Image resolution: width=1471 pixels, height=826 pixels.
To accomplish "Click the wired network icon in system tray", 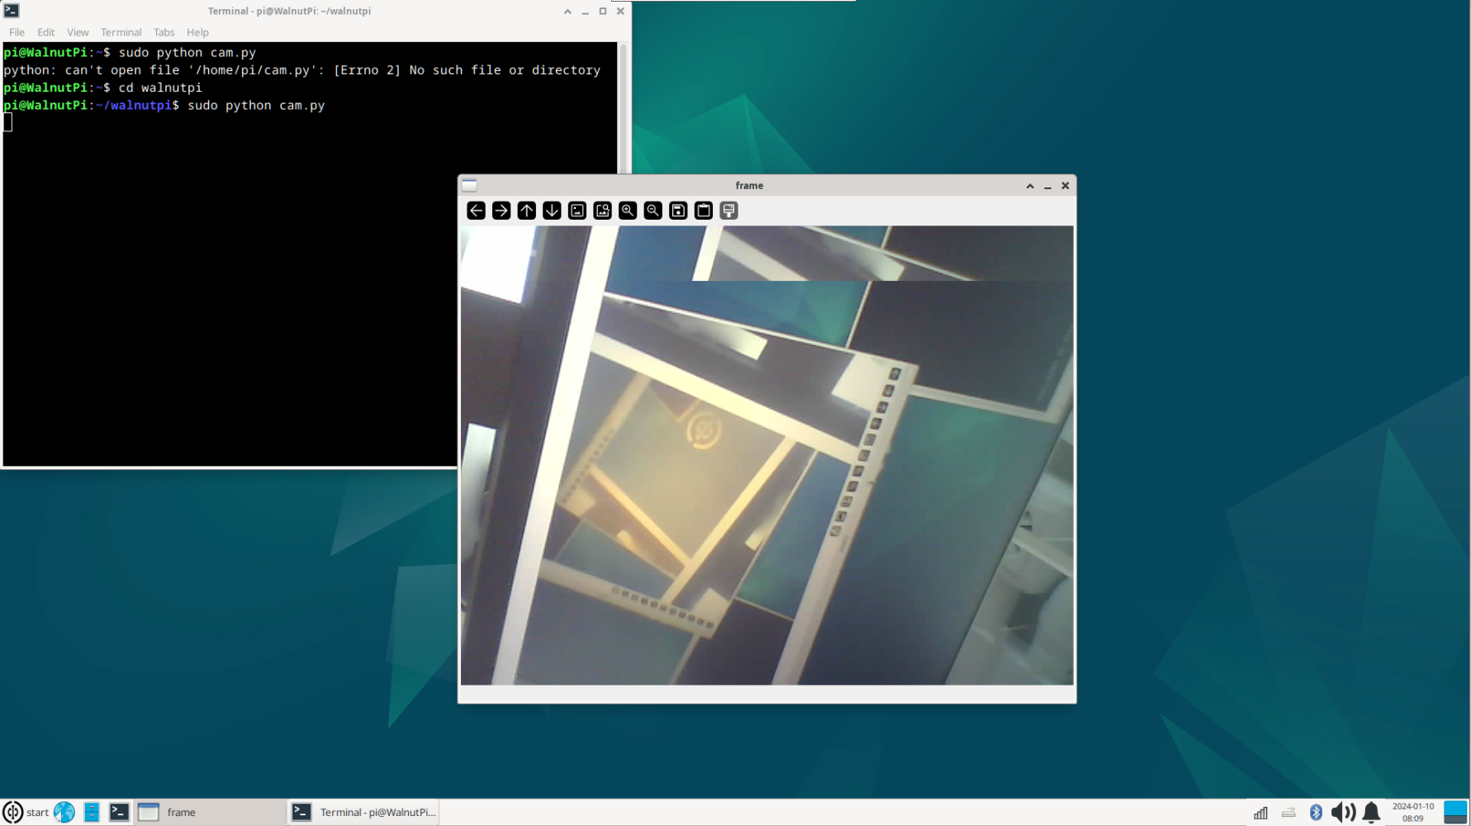I will (x=1288, y=813).
